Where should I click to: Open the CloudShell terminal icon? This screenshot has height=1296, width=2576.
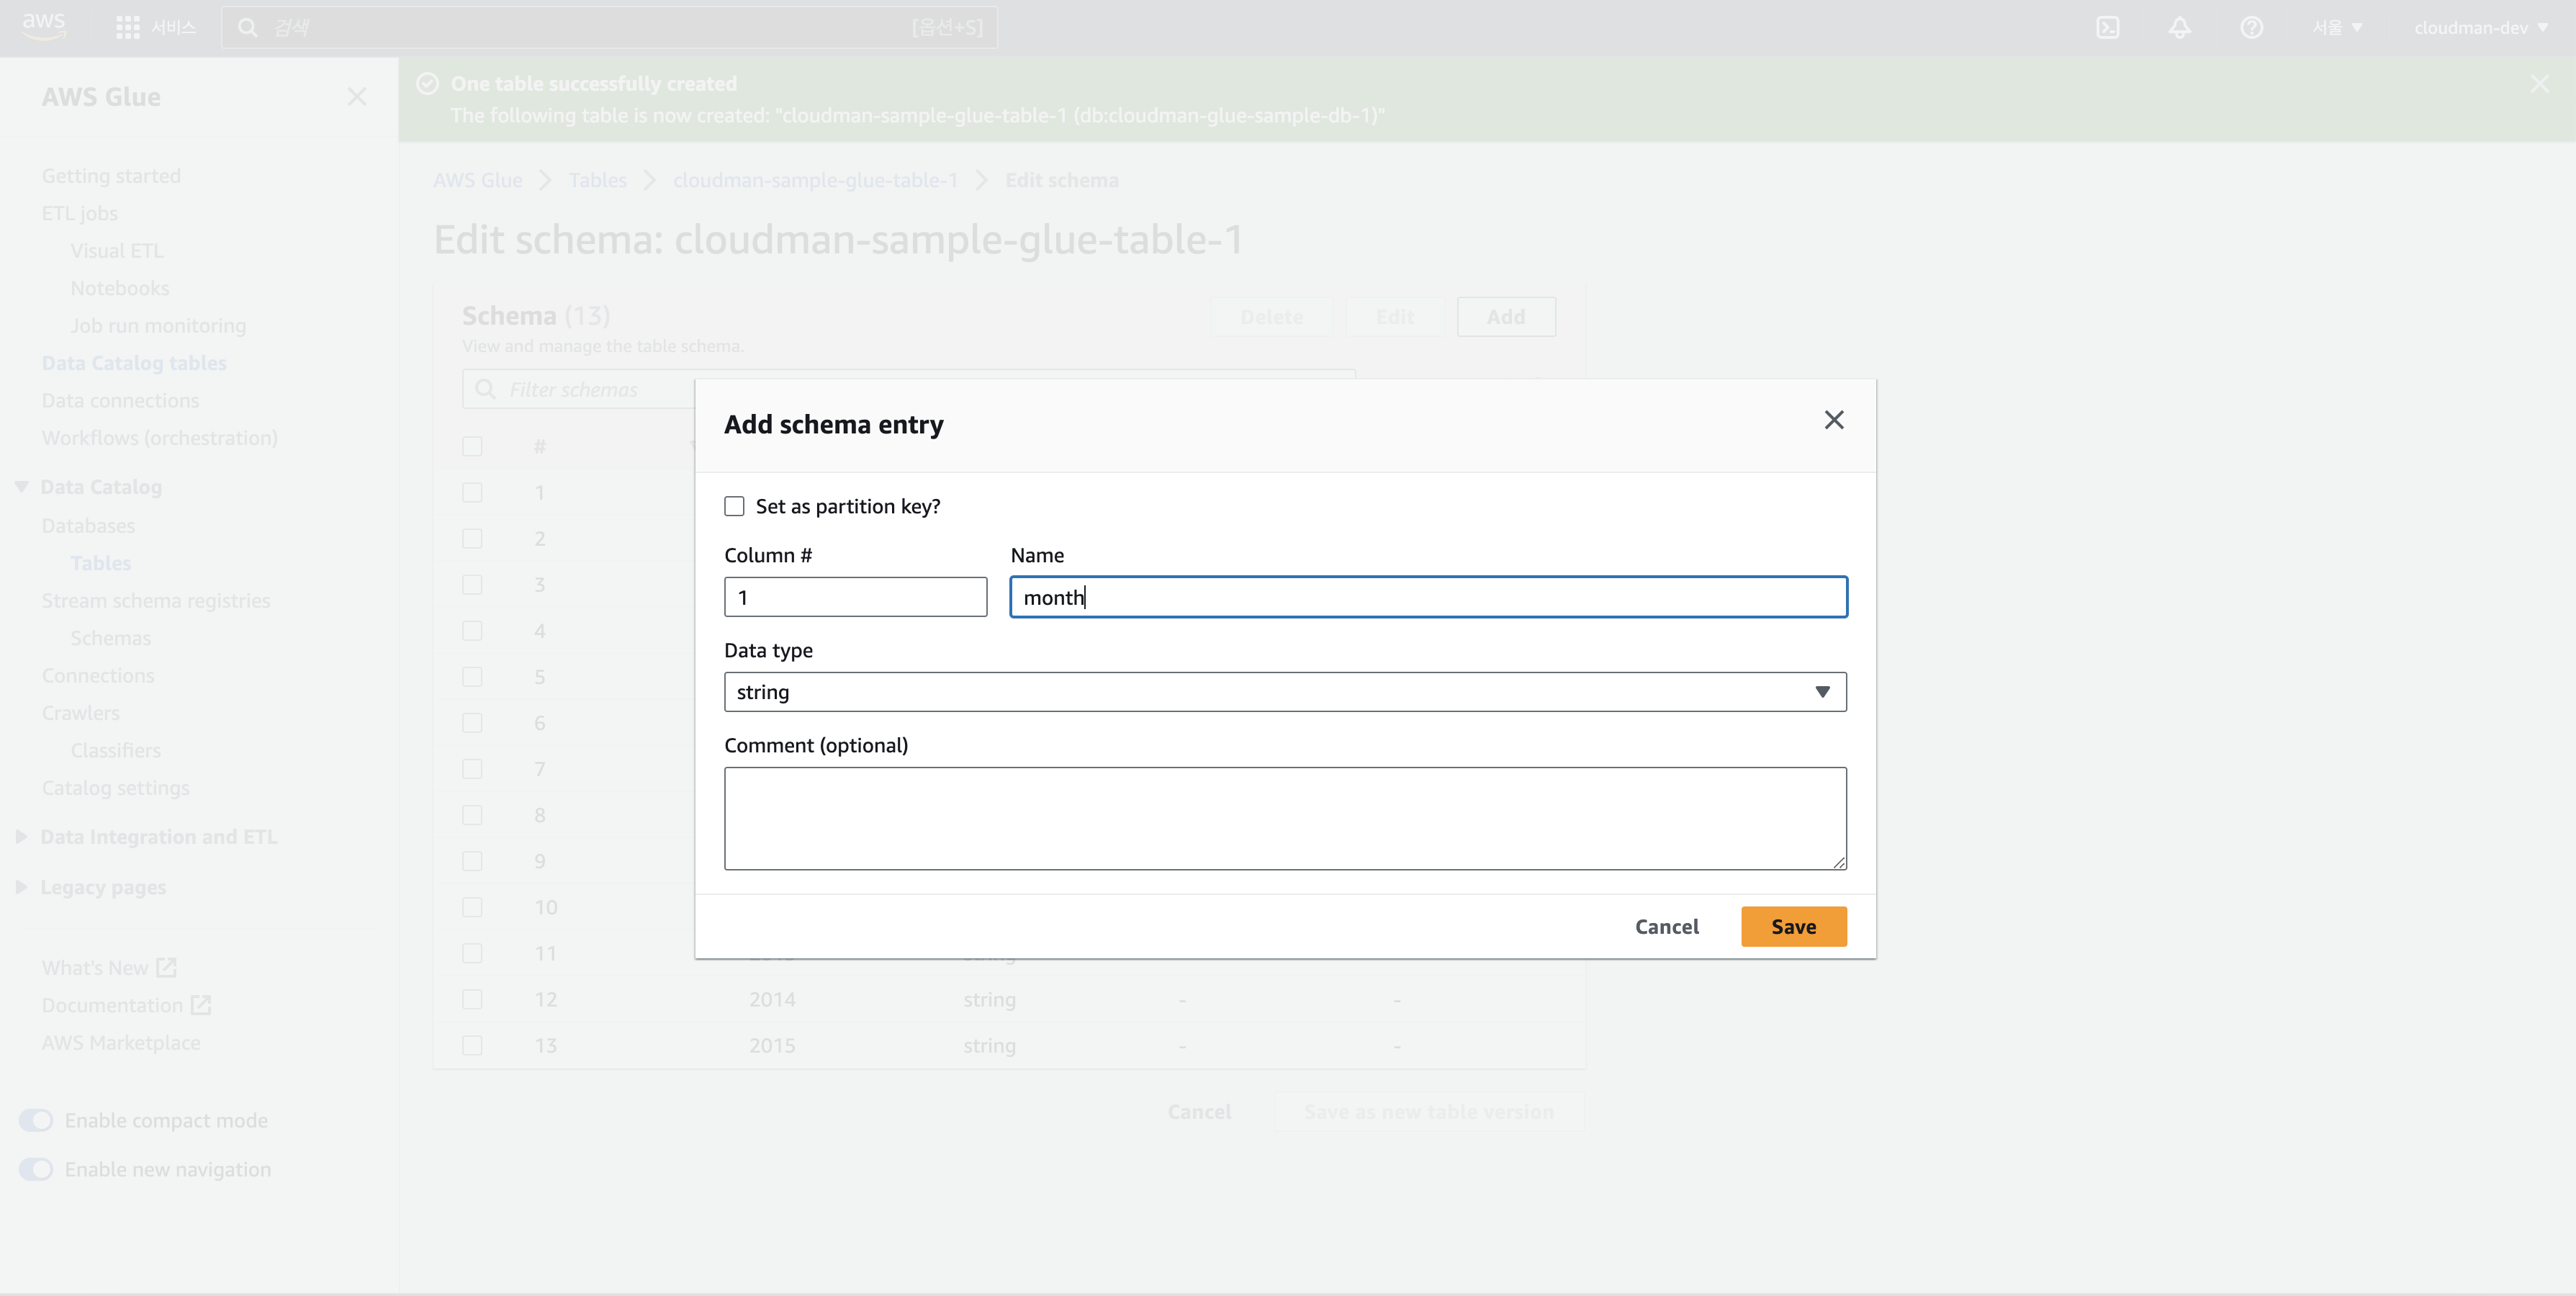(2107, 27)
